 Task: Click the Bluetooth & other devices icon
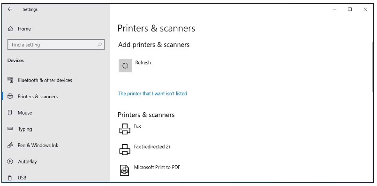point(10,80)
